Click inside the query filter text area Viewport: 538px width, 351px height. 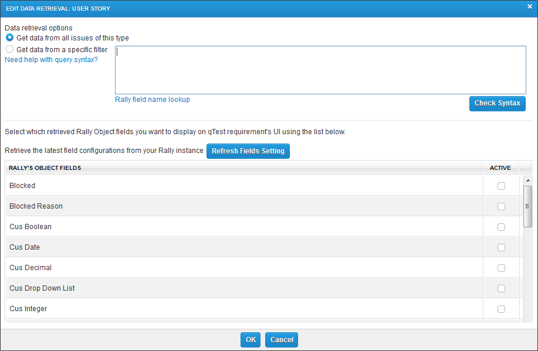click(320, 70)
